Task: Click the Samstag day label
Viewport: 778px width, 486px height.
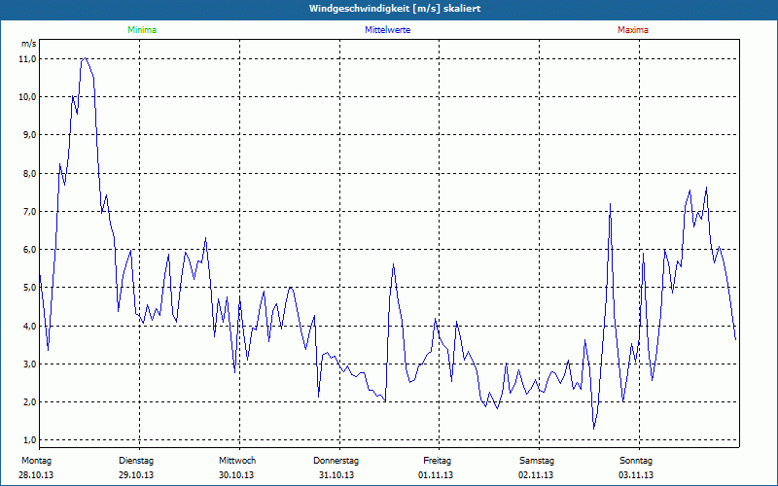Action: pos(537,461)
